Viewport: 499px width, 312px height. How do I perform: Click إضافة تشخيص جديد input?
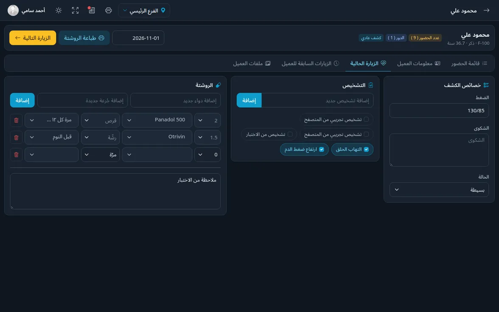pyautogui.click(x=317, y=100)
